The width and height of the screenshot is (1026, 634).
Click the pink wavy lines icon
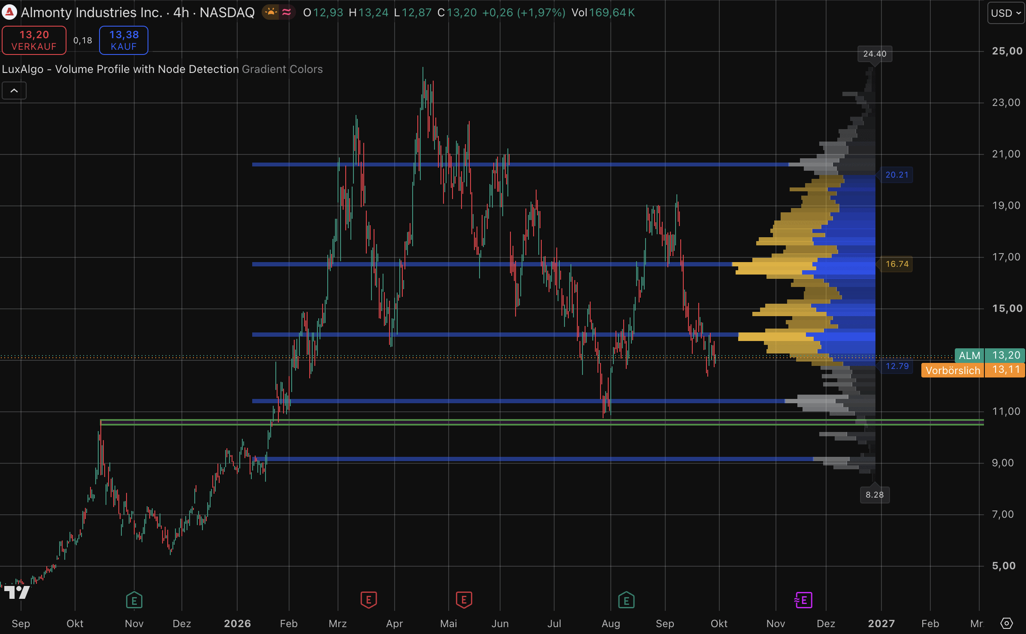click(x=287, y=12)
